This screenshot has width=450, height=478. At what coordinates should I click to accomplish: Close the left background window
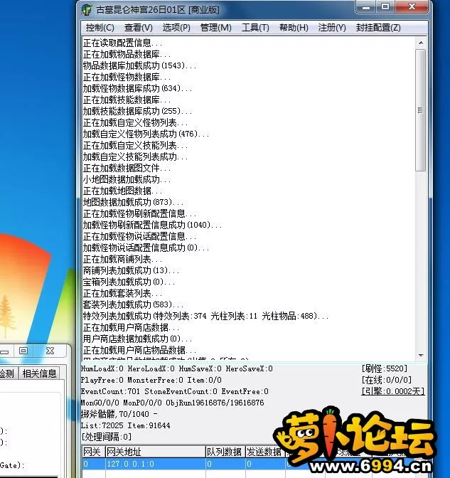pyautogui.click(x=50, y=351)
